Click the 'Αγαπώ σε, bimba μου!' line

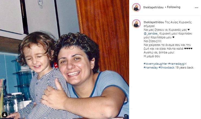159,52
